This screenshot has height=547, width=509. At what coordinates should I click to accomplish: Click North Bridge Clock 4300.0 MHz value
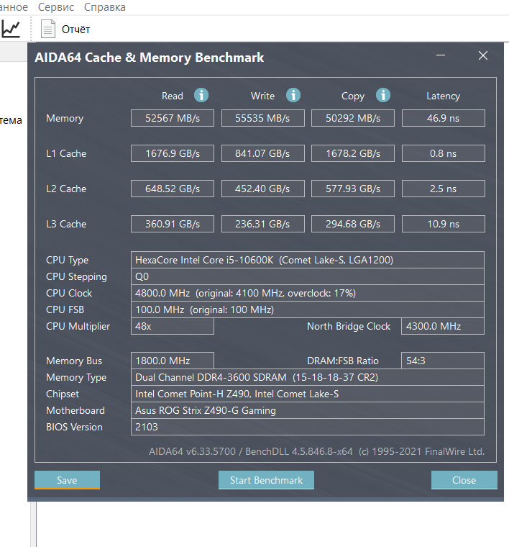[443, 326]
